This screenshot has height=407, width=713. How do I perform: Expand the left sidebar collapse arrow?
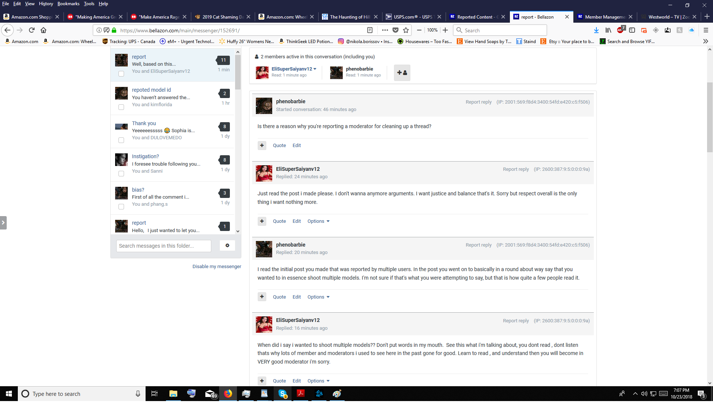3,223
